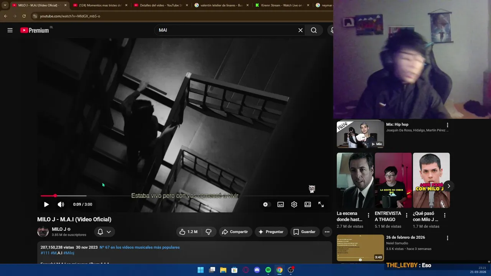Click the progress bar scrubber dot

coord(55,196)
